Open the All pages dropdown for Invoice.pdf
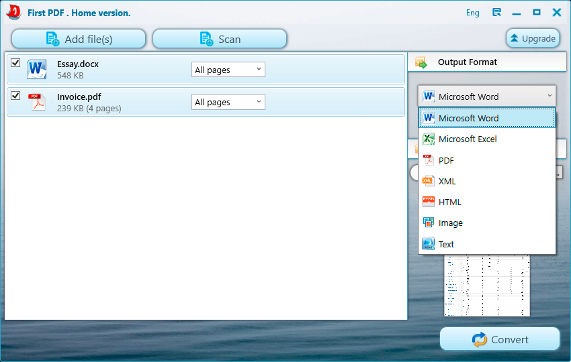This screenshot has width=571, height=362. pos(228,102)
